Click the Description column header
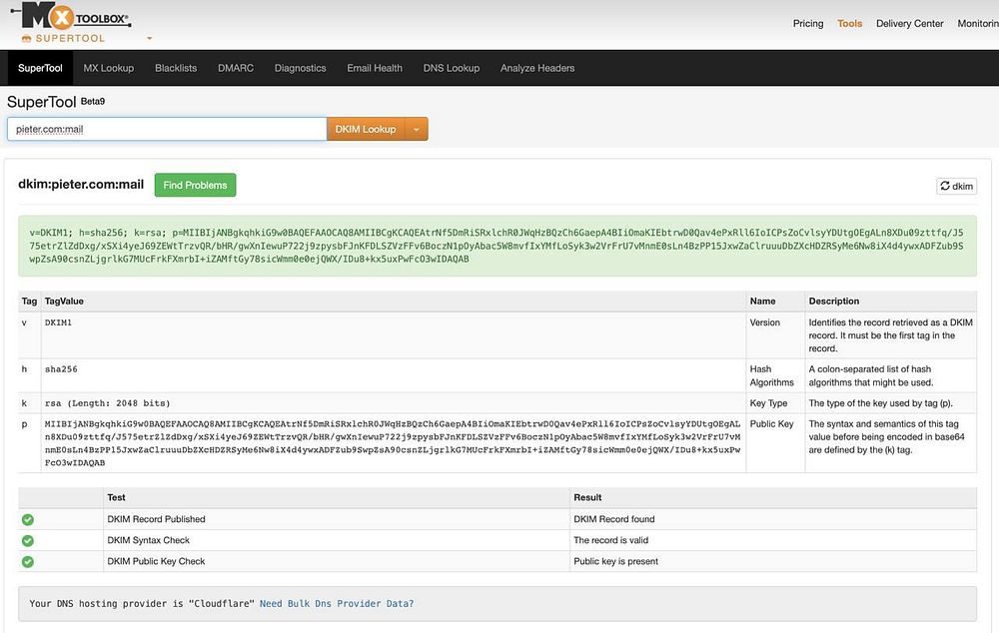The height and width of the screenshot is (633, 999). [x=834, y=302]
